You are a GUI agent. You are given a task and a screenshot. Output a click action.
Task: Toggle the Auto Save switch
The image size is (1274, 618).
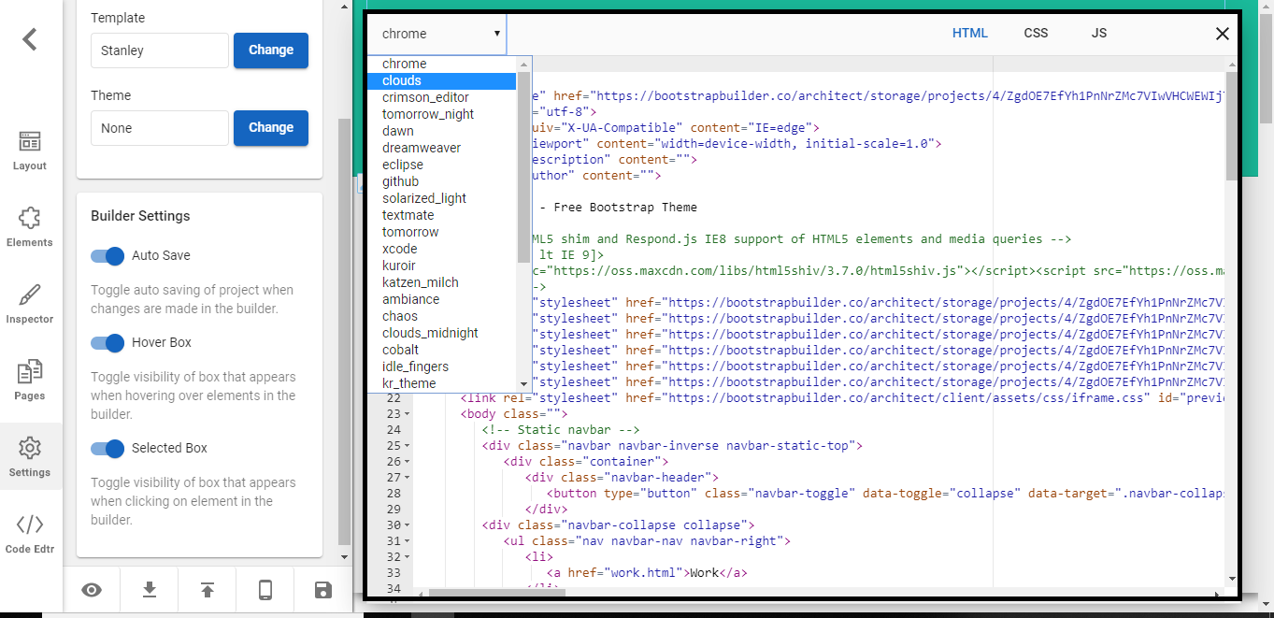(x=107, y=256)
